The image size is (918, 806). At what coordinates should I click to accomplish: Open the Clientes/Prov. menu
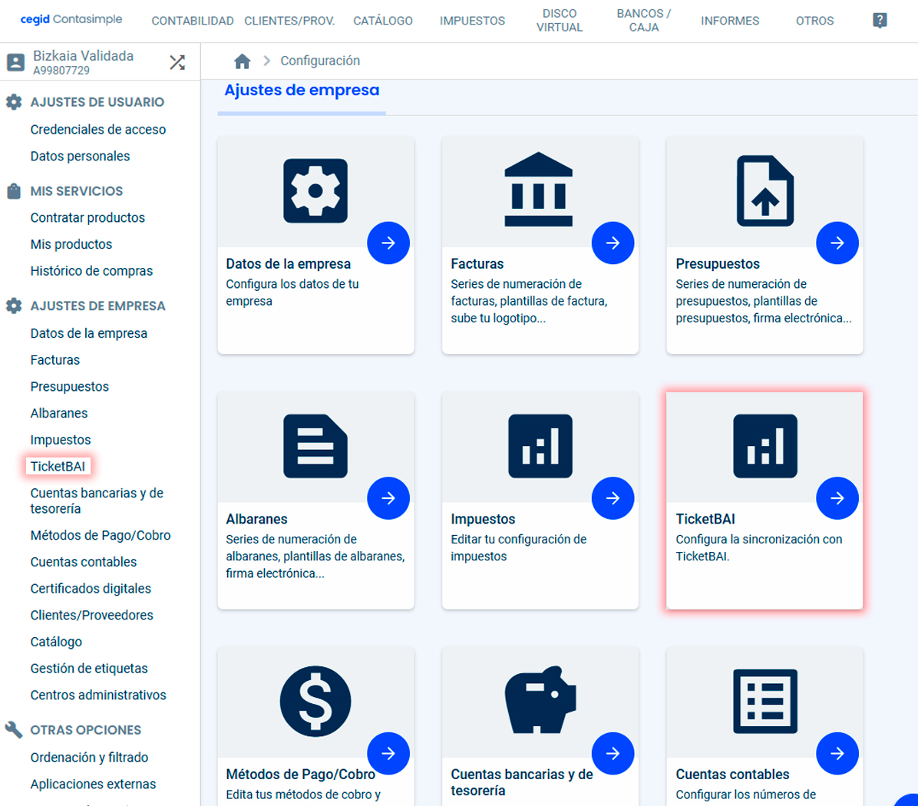[x=289, y=21]
